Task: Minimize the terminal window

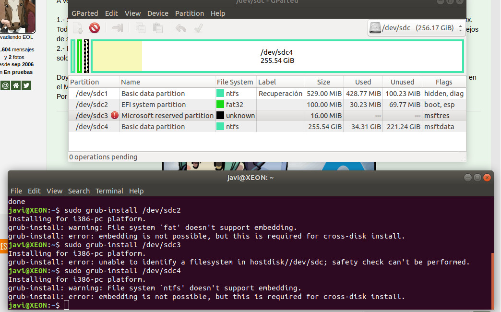Action: [468, 178]
